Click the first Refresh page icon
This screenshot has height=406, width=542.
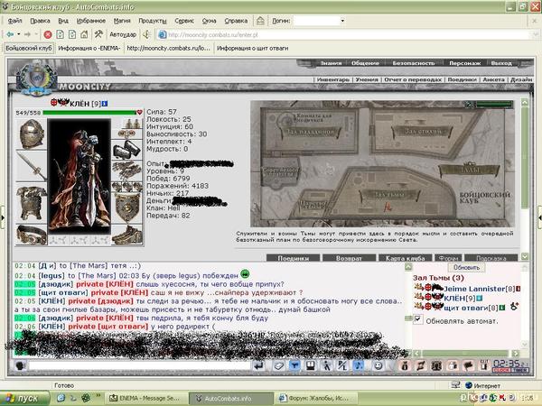point(61,34)
